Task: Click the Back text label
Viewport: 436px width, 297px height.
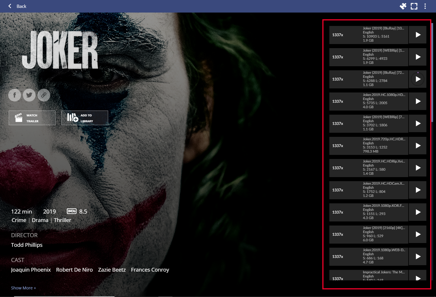Action: (21, 6)
